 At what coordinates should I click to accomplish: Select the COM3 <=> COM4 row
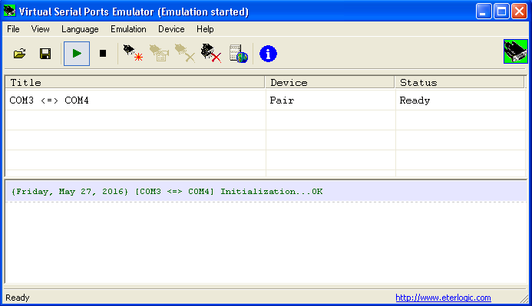(x=266, y=100)
